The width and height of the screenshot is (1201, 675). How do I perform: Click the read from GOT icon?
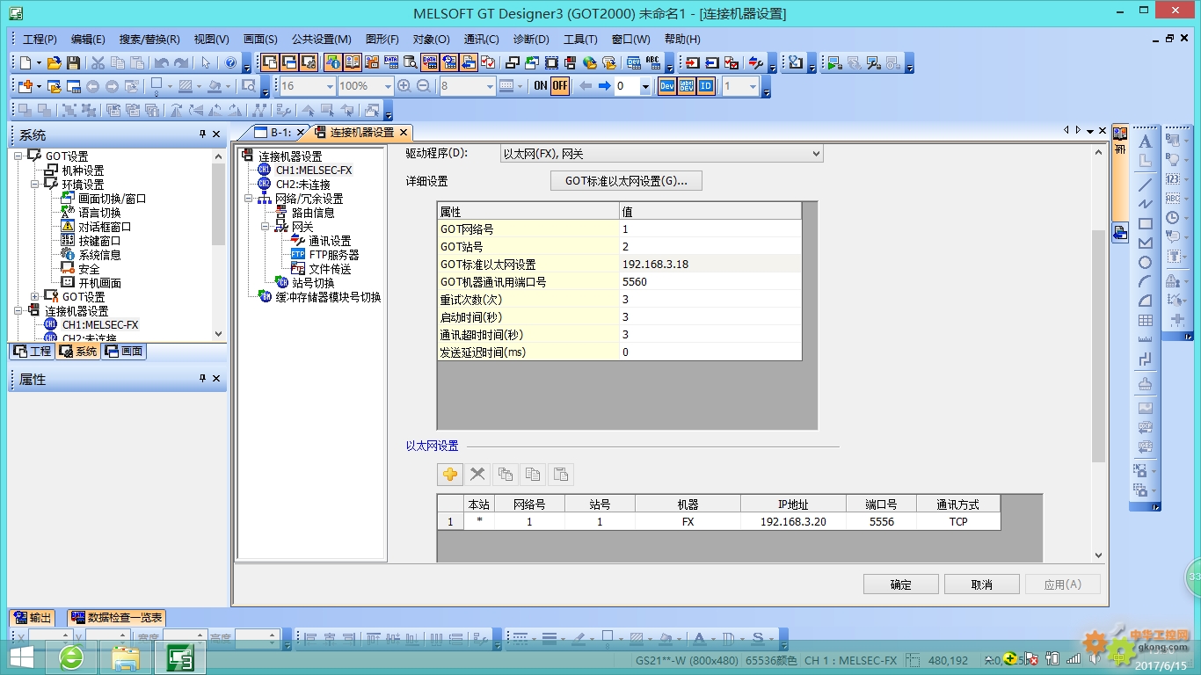711,62
